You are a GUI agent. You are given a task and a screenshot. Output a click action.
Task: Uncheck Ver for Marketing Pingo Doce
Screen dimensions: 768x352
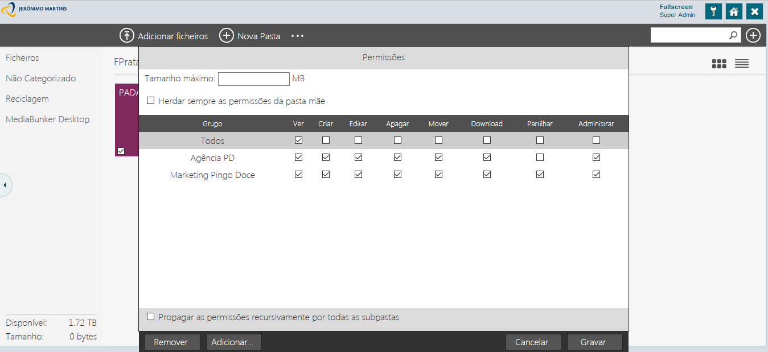(x=298, y=175)
